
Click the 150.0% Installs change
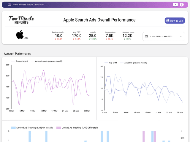pos(93,39)
